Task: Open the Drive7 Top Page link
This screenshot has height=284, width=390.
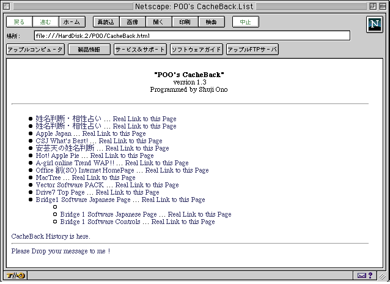Action: click(x=60, y=192)
